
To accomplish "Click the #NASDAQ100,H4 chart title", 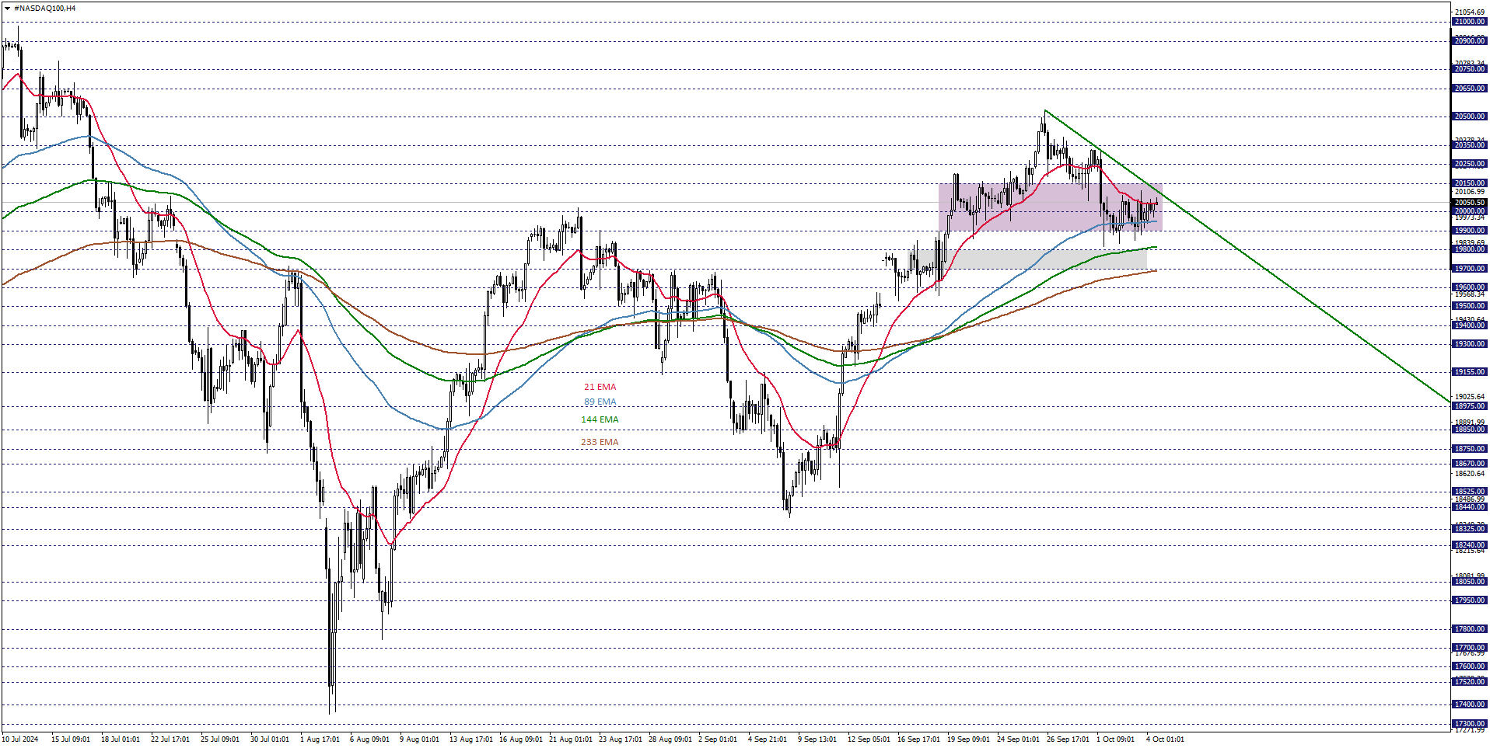I will coord(45,8).
